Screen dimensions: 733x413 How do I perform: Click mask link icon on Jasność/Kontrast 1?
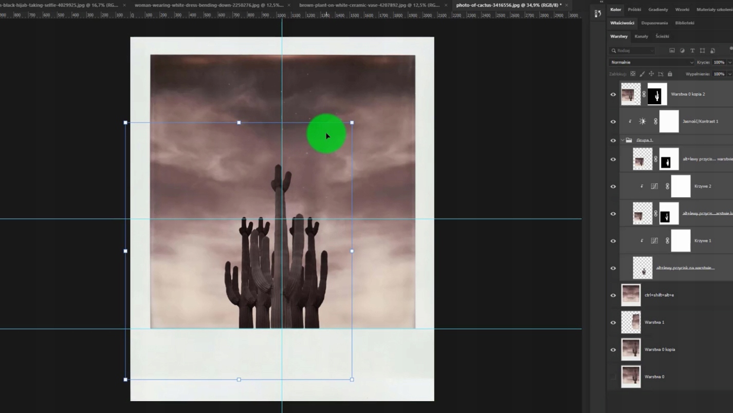(655, 122)
